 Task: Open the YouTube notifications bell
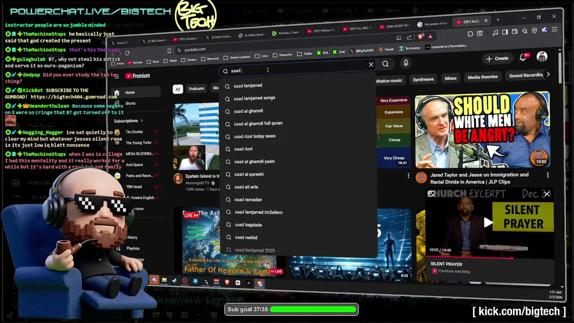pyautogui.click(x=523, y=57)
